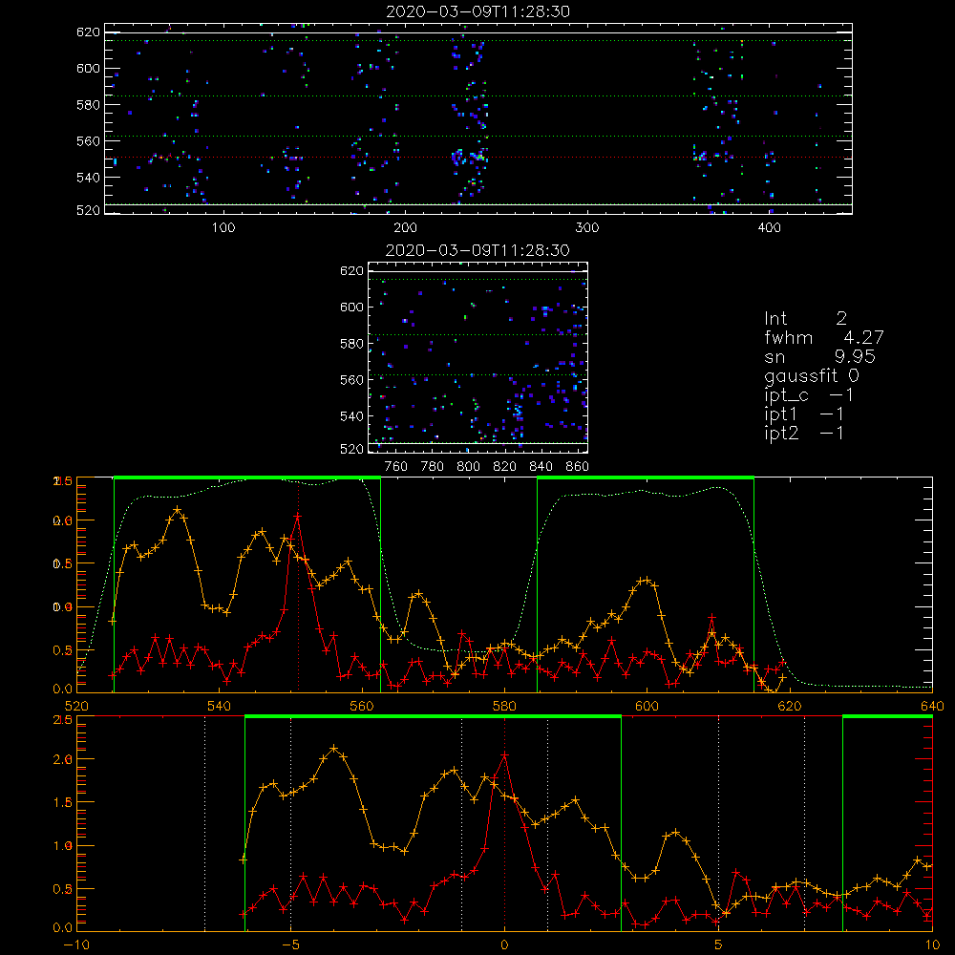Click y-axis label 1.5 of bottom plot
Viewport: 955px width, 955px height.
click(x=63, y=803)
